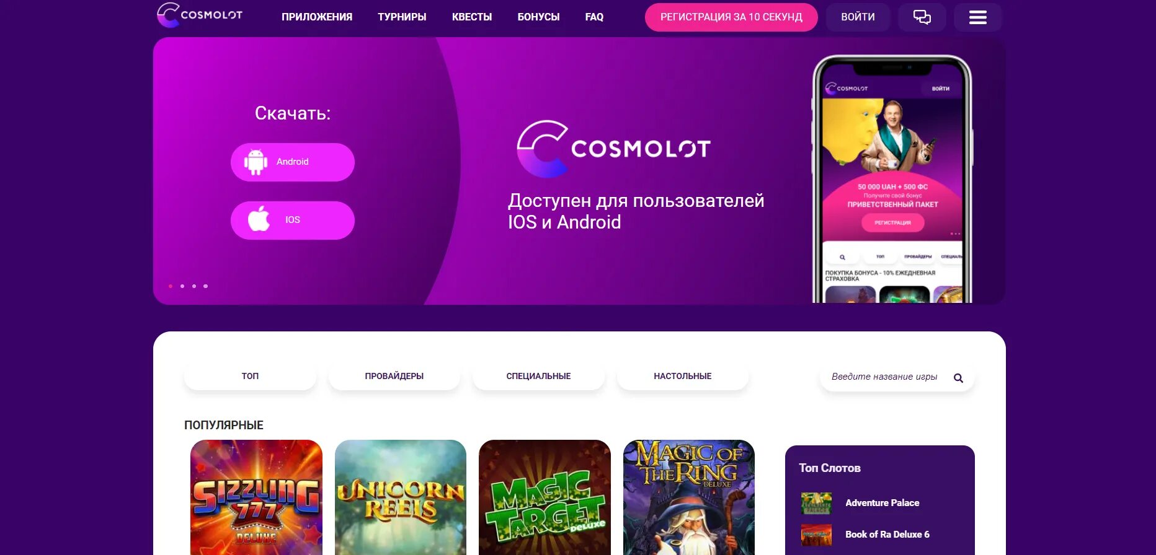Open the live chat icon in header
Screen dimensions: 1156x555
[922, 17]
